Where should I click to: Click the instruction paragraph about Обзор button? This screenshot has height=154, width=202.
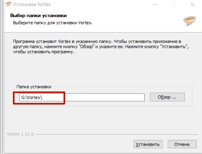tap(101, 46)
